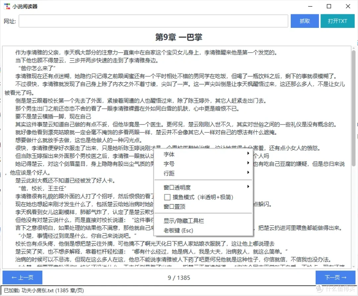Click the chapter title 第9章 一巴掌
Screen dimensions: 358x296
coord(179,37)
